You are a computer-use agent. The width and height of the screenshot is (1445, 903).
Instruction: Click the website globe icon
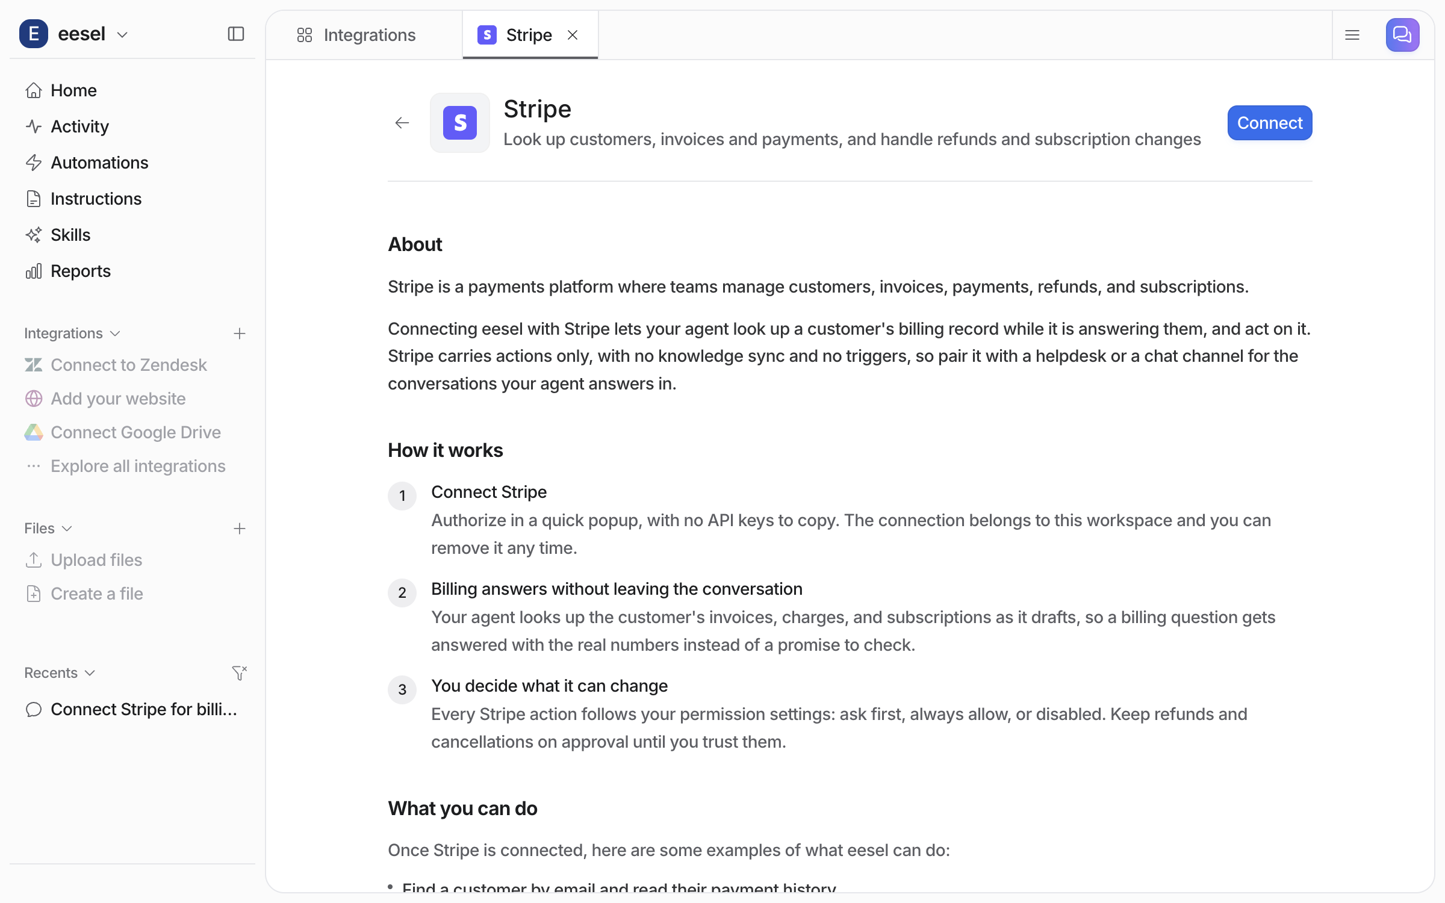(34, 399)
